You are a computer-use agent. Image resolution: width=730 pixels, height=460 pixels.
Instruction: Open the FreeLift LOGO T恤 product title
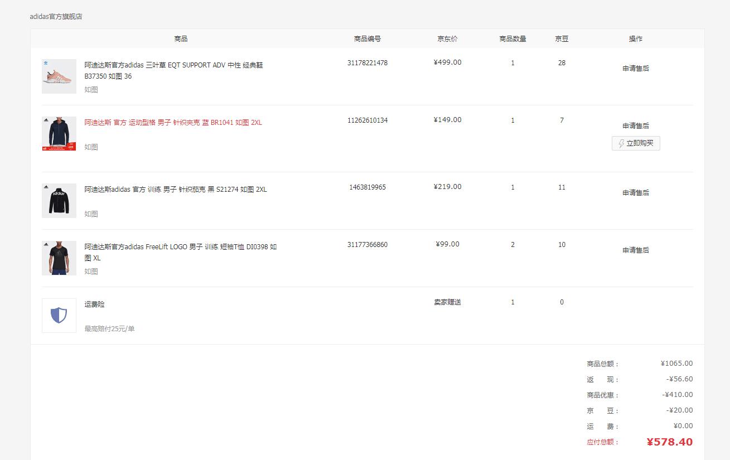180,252
